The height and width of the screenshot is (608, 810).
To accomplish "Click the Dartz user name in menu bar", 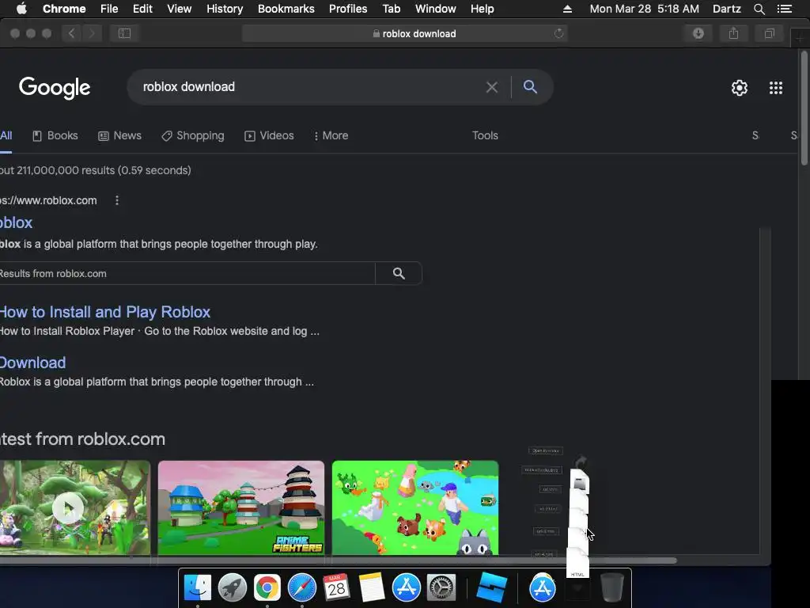I will pos(726,9).
